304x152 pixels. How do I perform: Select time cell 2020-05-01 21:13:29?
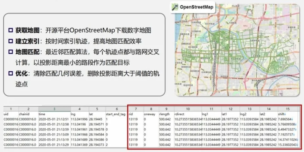pos(55,145)
